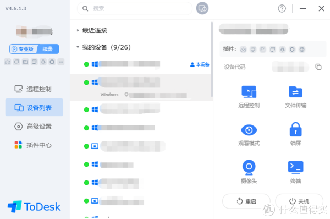
Task: Click the drawing tablet plugin icon in left sidebar
Action: pyautogui.click(x=25, y=62)
